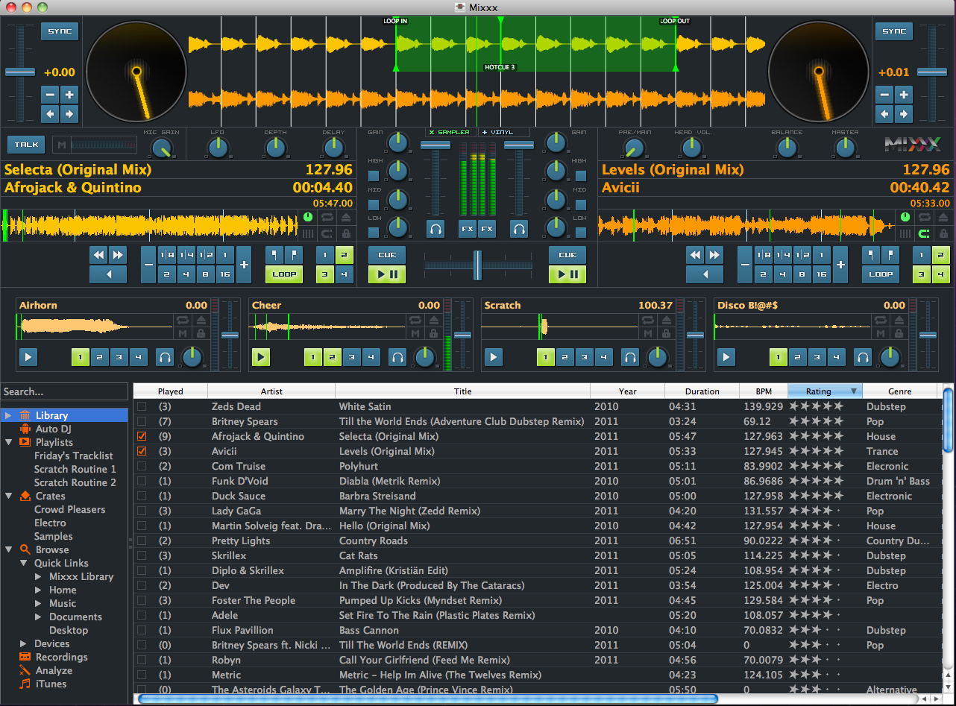Sort the table by BPM column
Screen dimensions: 956x706
tap(763, 391)
